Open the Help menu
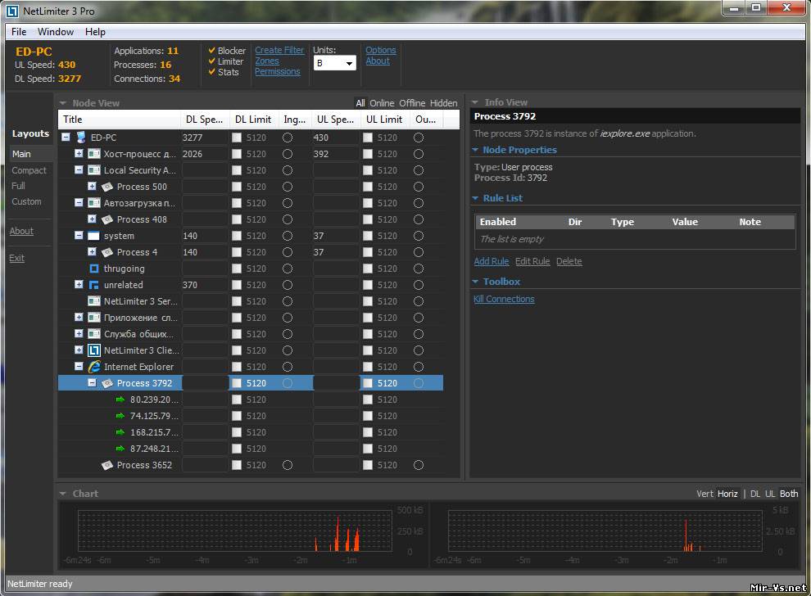Screen dimensions: 811x596 coord(95,32)
